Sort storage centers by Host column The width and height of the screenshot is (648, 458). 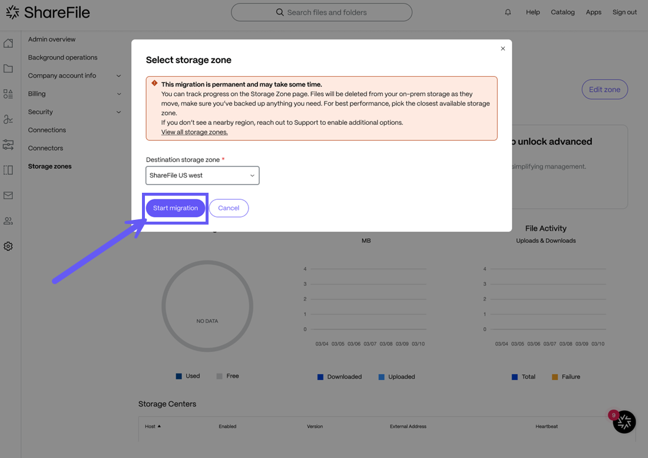153,426
